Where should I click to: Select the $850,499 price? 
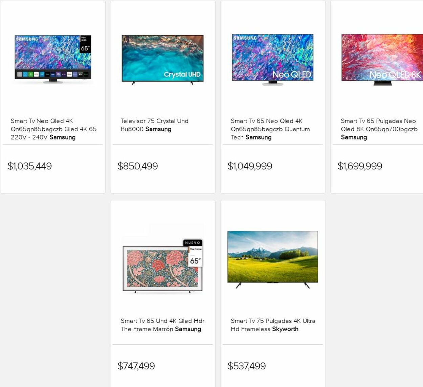coord(138,166)
